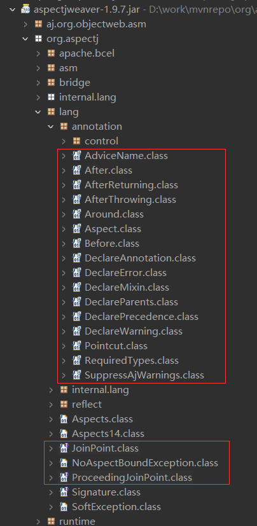Collapse the annotation package node
Viewport: 257px width, 526px height.
coord(51,127)
